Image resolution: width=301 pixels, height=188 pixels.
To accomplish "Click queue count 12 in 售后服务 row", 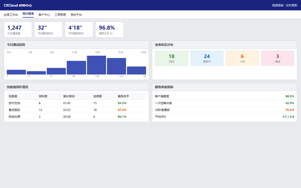I will pyautogui.click(x=40, y=110).
